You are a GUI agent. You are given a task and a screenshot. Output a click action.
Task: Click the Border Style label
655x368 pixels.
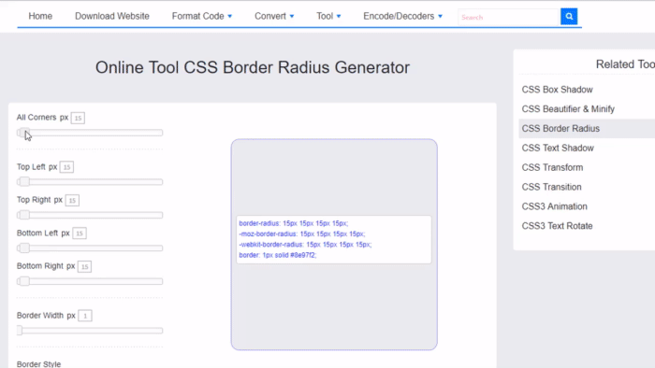(x=39, y=364)
